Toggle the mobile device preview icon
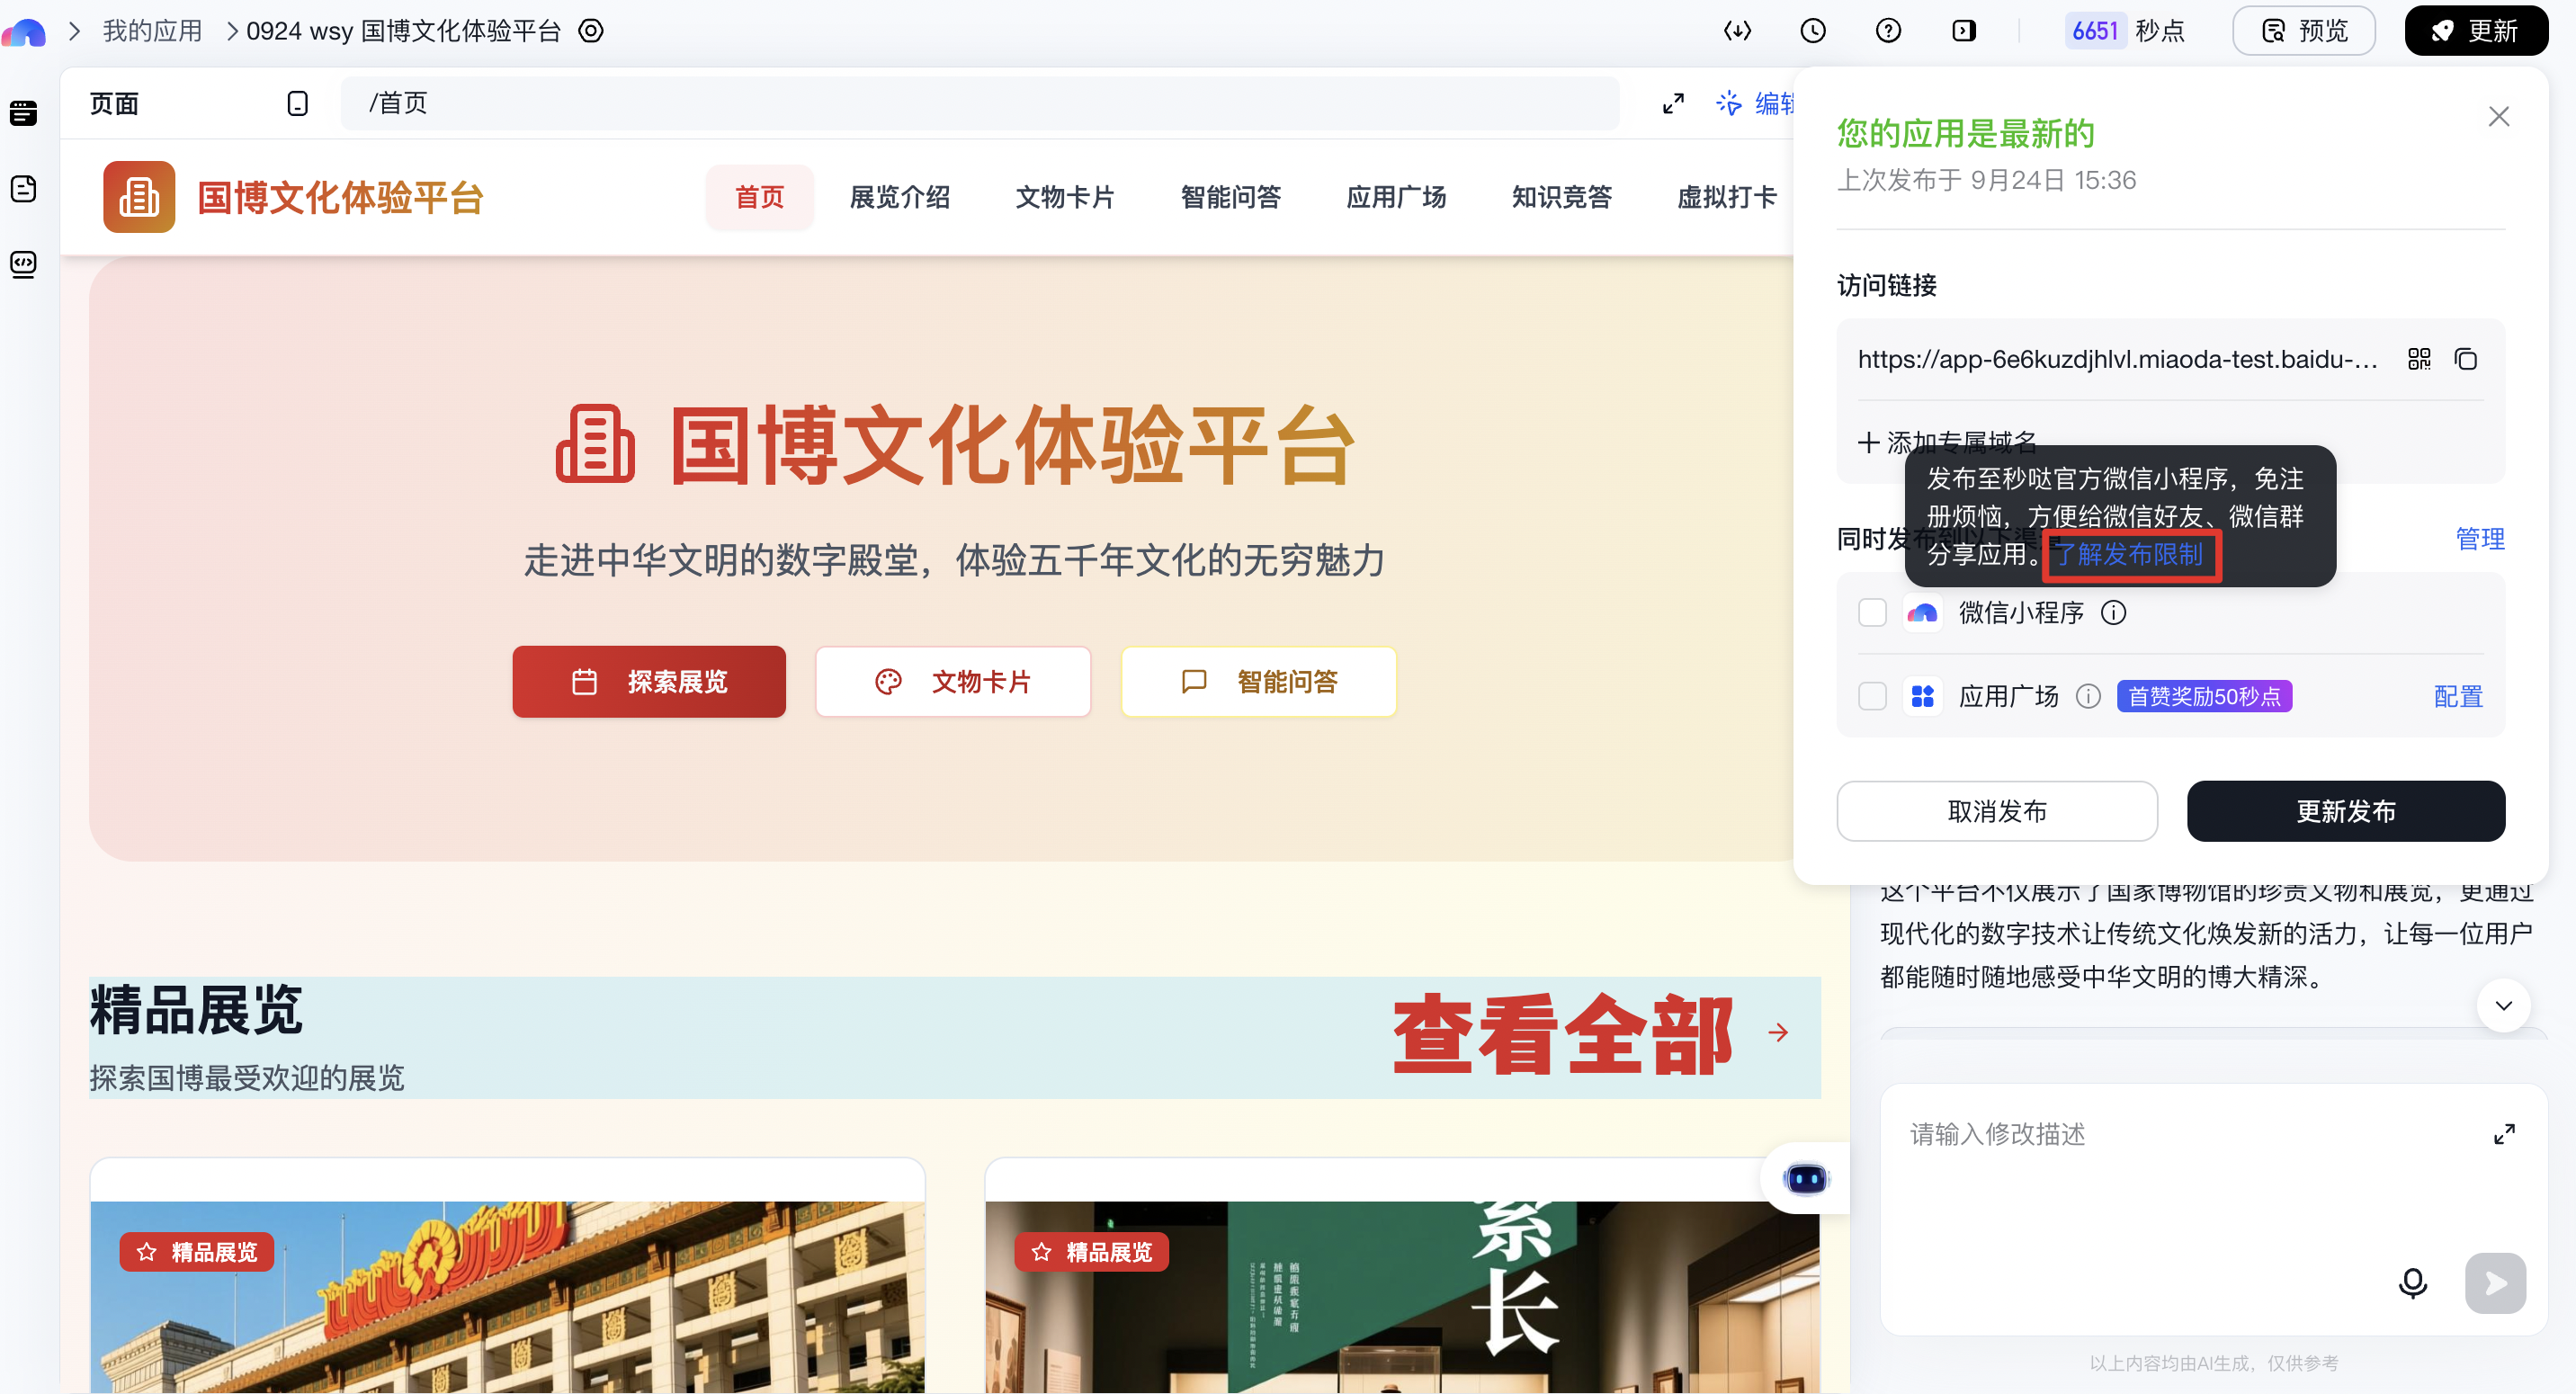This screenshot has height=1394, width=2576. [297, 104]
